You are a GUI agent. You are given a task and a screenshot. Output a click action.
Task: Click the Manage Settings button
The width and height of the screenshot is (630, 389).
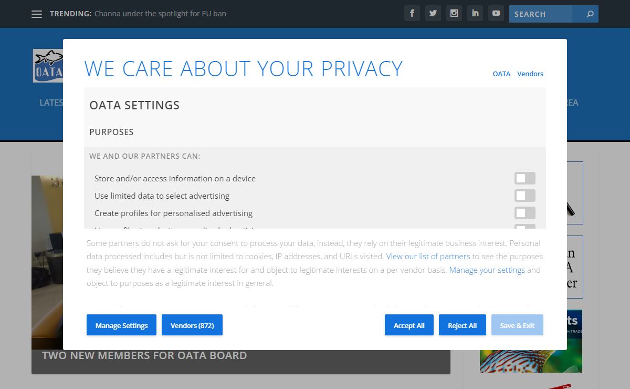[122, 325]
